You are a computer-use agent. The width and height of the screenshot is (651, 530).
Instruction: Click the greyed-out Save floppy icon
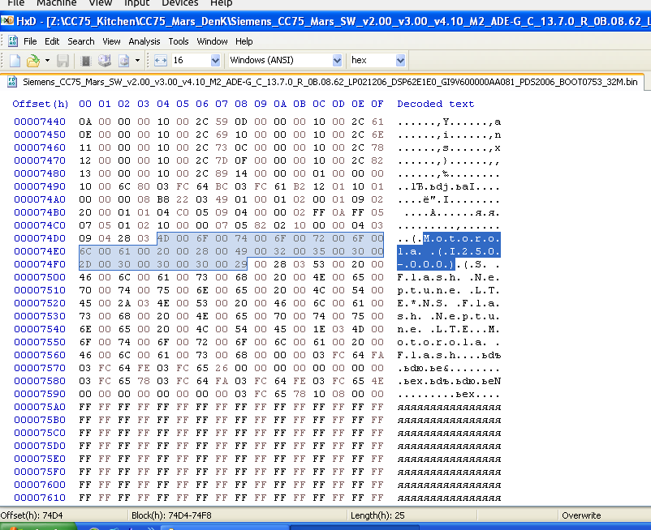(63, 61)
